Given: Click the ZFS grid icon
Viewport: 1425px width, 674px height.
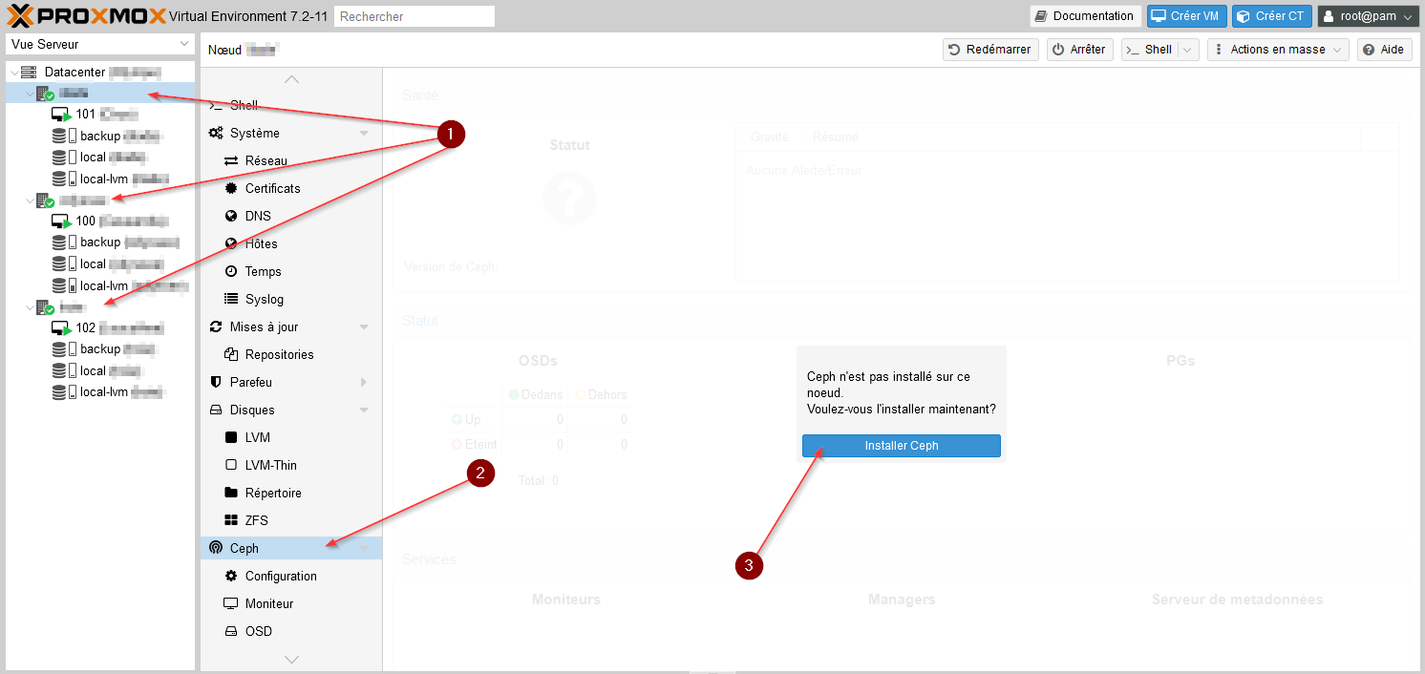Looking at the screenshot, I should (x=231, y=521).
